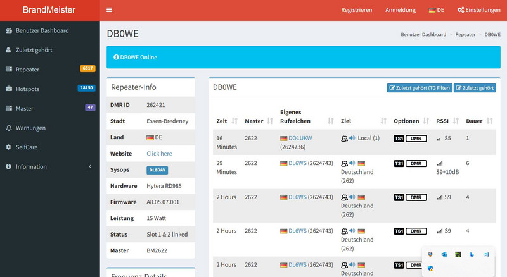Viewport: 507px width, 277px height.
Task: Click the SelfCare gear icon
Action: (x=8, y=147)
